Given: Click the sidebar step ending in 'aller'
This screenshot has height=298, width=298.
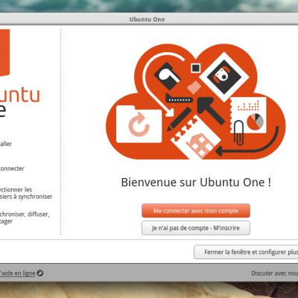Looking at the screenshot, I should [x=6, y=144].
